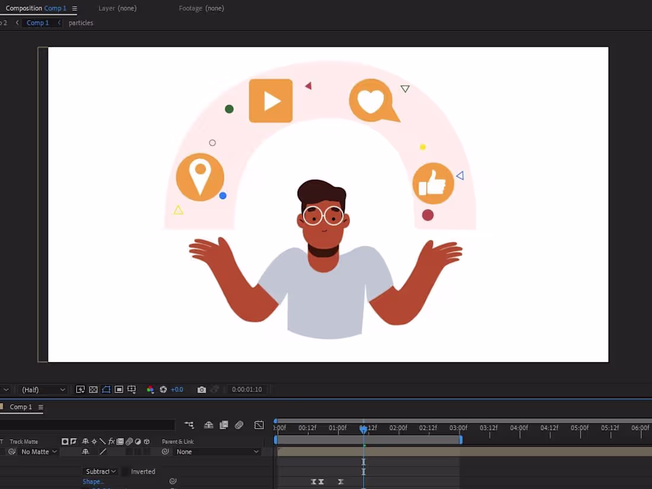652x489 pixels.
Task: Show channel and color management settings
Action: 151,389
